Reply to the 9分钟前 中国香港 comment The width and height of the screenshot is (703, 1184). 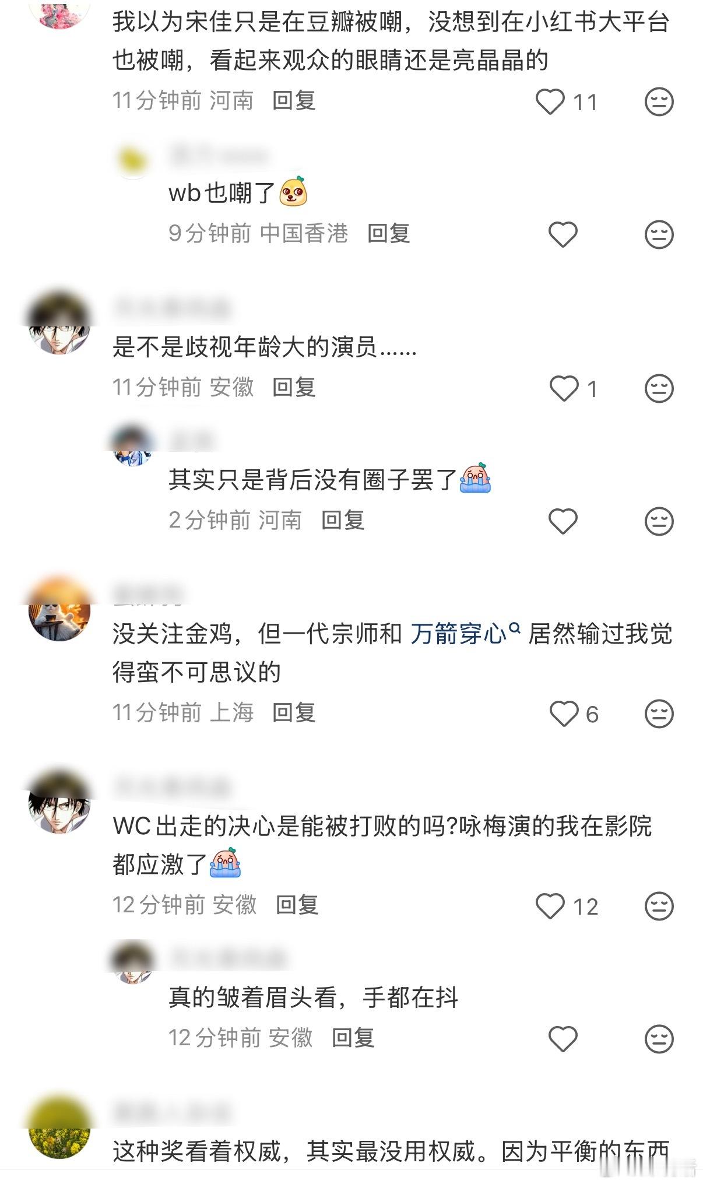[389, 233]
